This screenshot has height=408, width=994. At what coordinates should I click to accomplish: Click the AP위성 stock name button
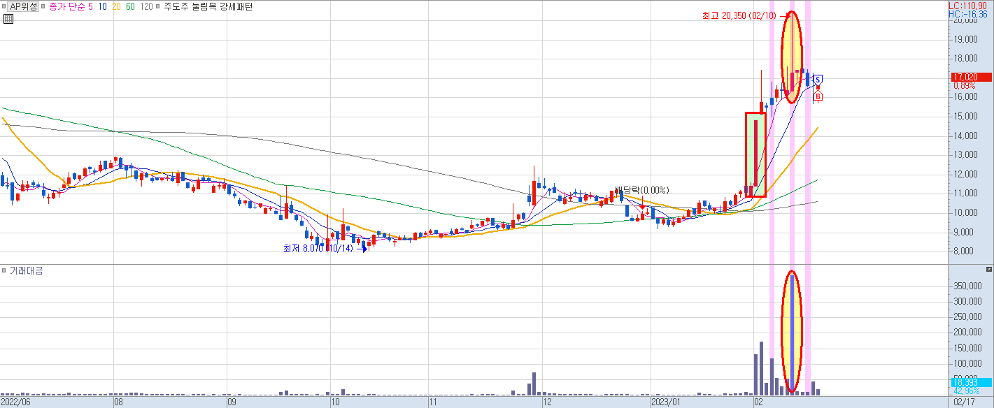24,6
